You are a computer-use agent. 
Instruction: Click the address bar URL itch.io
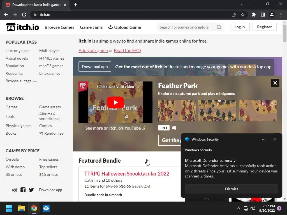coord(45,15)
